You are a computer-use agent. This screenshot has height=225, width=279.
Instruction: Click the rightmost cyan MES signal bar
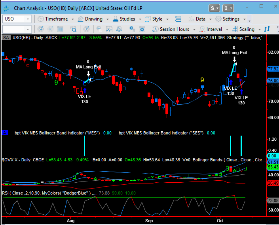(241, 146)
